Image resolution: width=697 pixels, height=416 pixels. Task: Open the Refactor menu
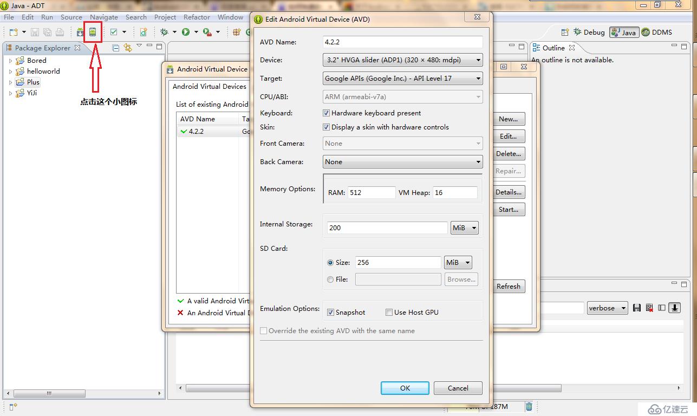coord(197,17)
